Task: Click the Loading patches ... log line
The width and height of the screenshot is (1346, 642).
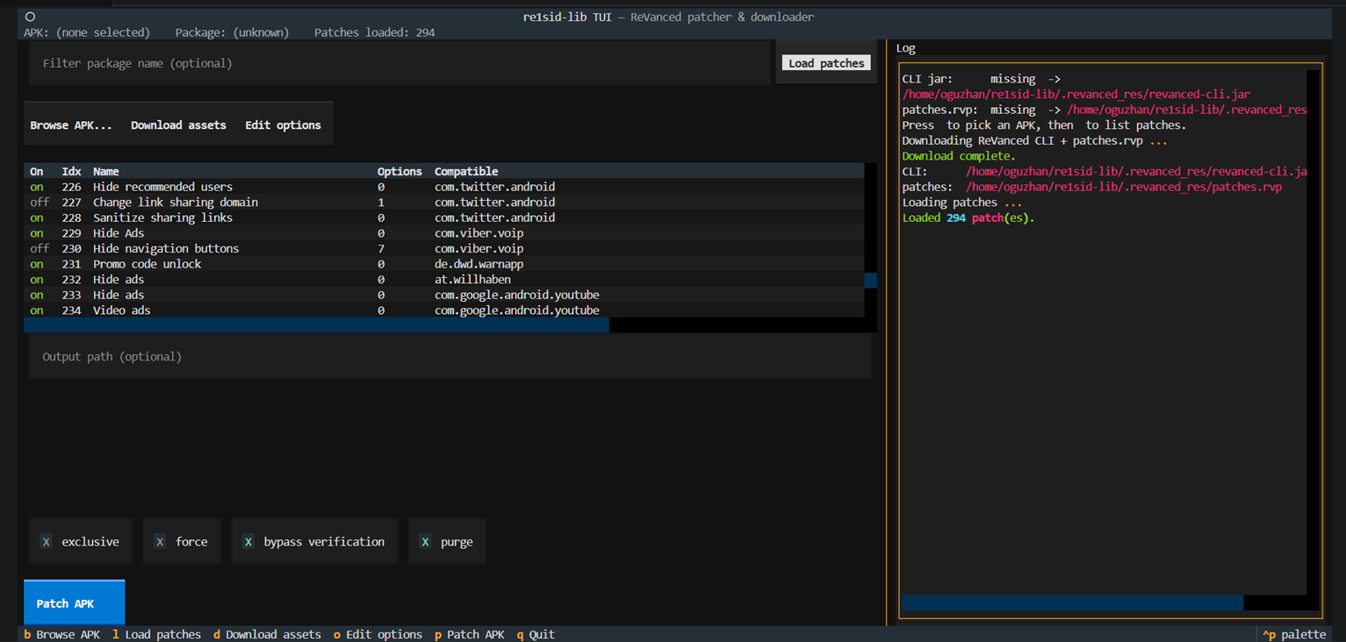Action: [962, 203]
